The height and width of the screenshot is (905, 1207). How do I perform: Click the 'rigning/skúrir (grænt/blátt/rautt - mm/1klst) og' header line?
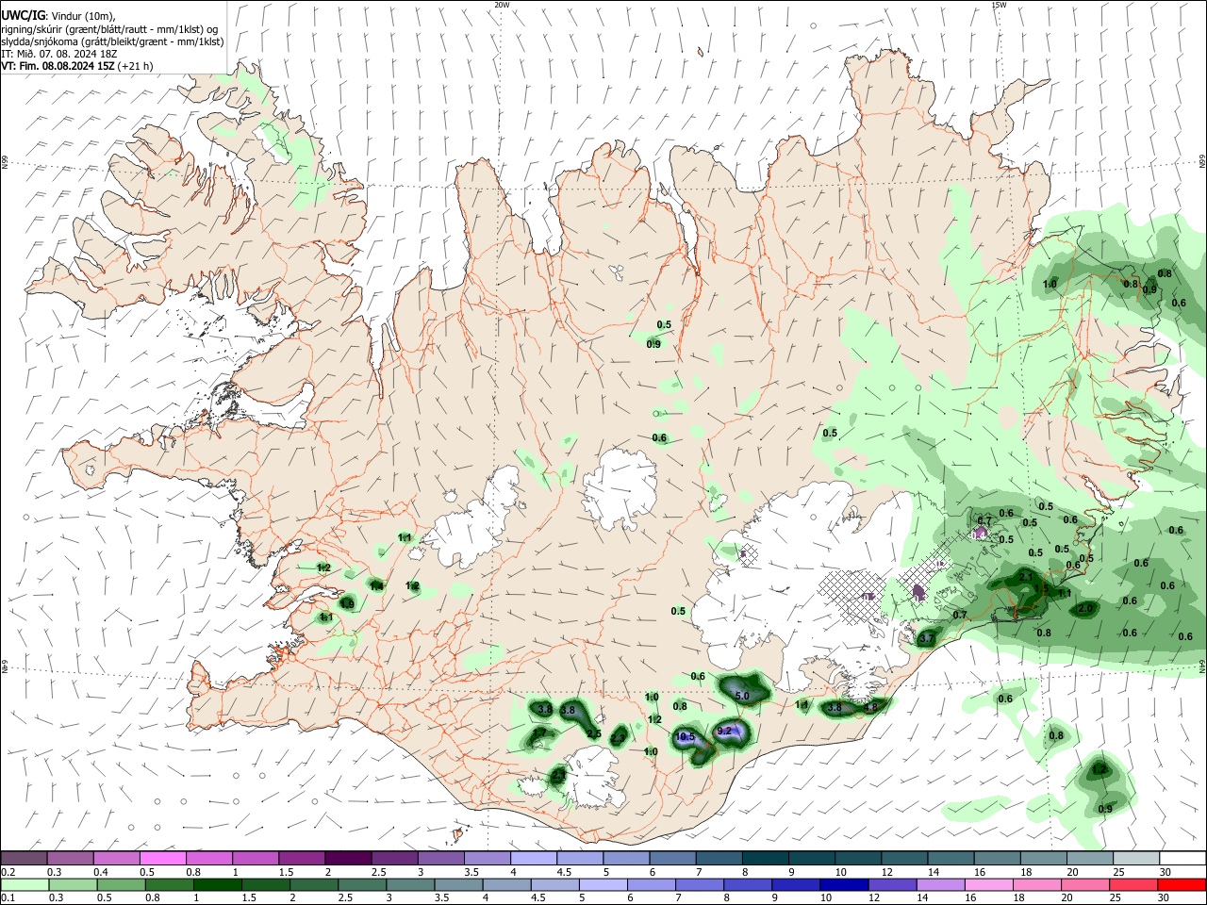(109, 29)
